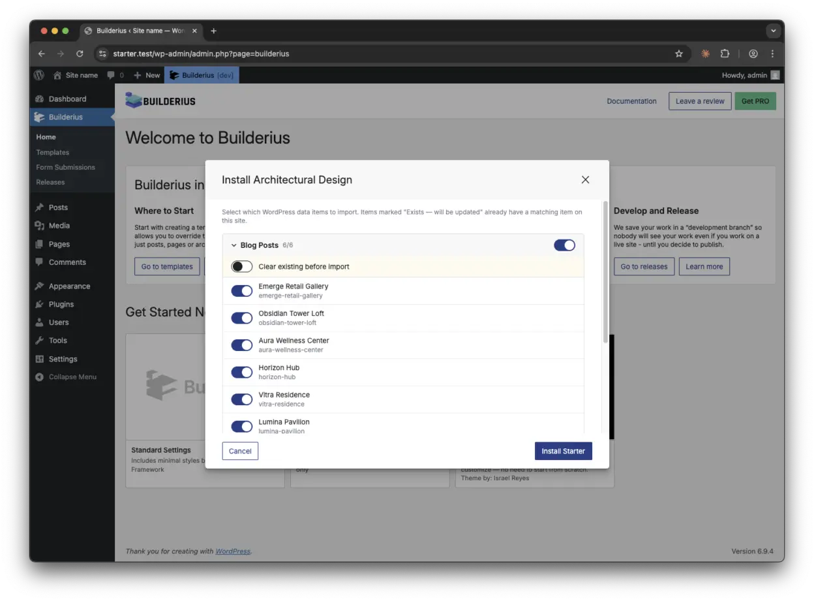Click the dialog's vertical scrollbar
The image size is (814, 601).
pyautogui.click(x=605, y=274)
